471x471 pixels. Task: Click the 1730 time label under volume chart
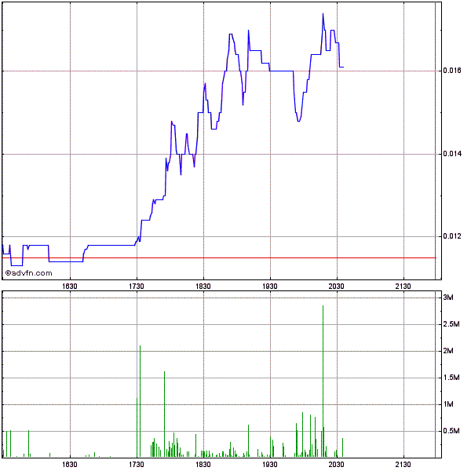pyautogui.click(x=137, y=465)
